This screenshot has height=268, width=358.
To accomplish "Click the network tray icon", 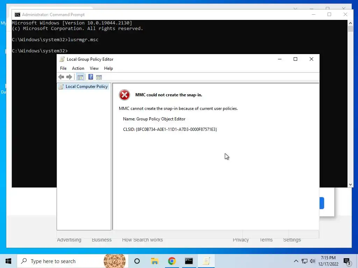I will coord(305,261).
